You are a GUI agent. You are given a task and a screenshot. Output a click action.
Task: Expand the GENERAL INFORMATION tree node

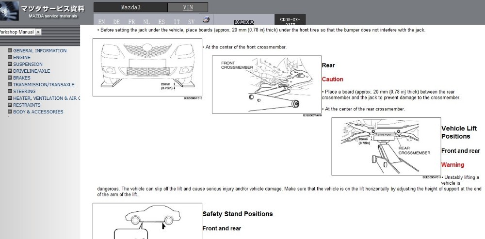point(10,50)
